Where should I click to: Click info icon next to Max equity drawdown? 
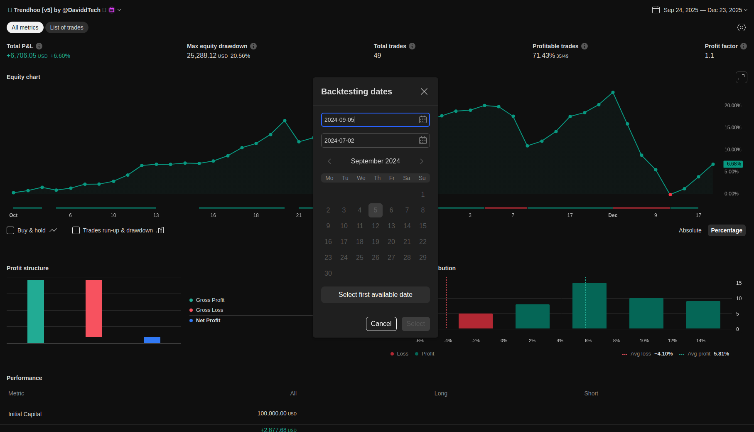pos(253,46)
